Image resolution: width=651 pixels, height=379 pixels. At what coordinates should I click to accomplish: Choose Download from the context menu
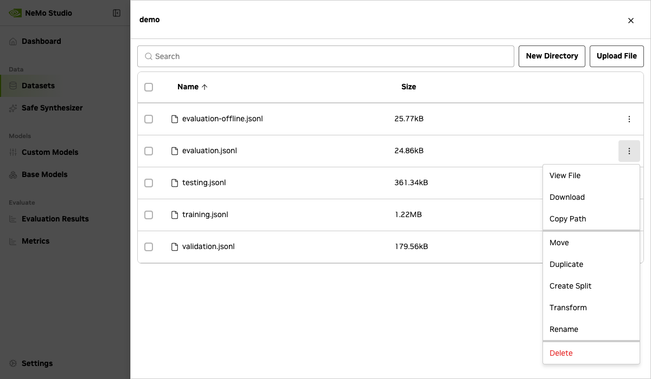pos(567,197)
